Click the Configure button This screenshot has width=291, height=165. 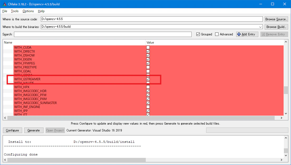click(x=12, y=130)
